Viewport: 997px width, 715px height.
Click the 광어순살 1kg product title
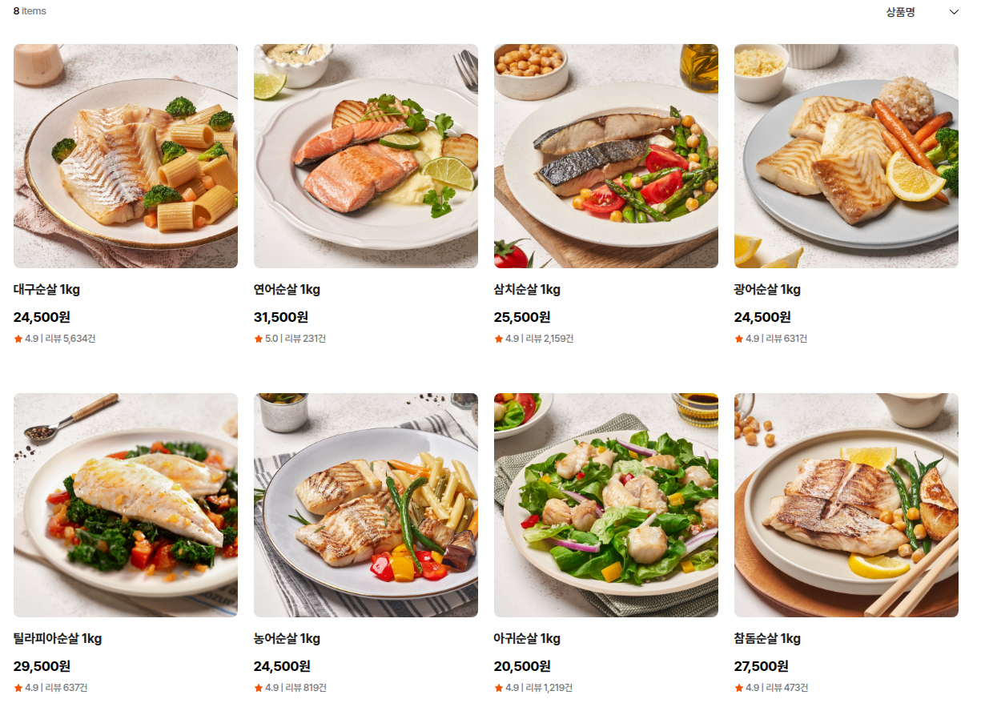pyautogui.click(x=767, y=290)
